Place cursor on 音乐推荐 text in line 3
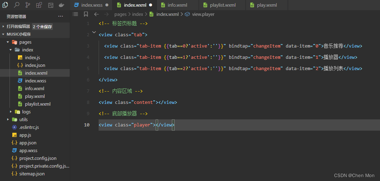380x181 pixels. [x=334, y=46]
